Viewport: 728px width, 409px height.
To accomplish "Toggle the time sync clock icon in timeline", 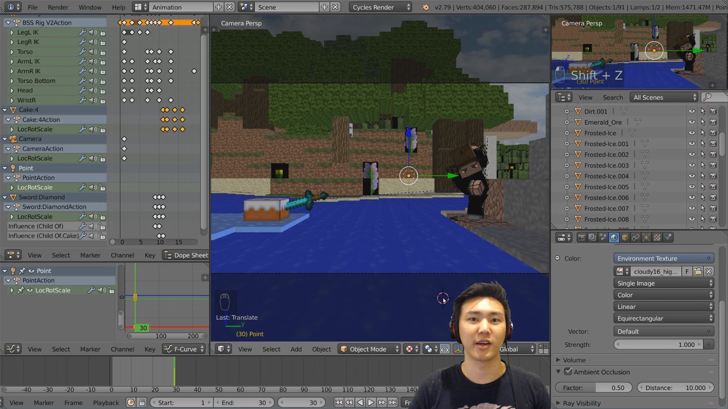I will pos(131,403).
